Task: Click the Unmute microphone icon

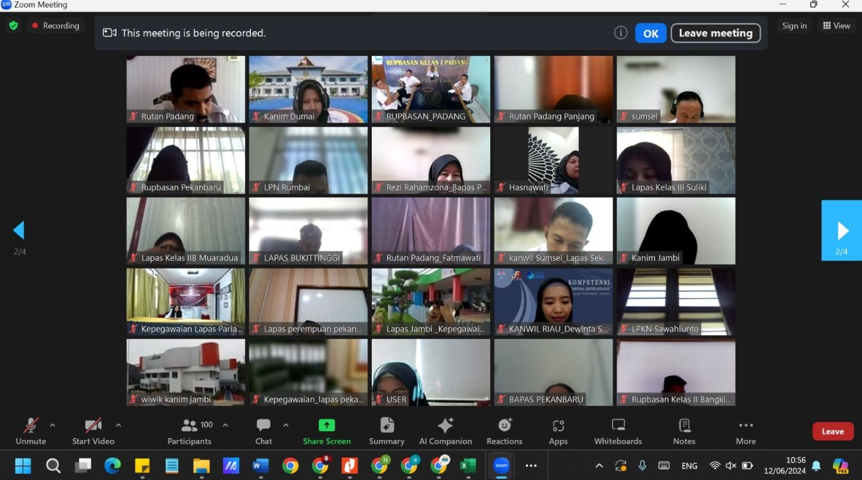Action: [31, 425]
